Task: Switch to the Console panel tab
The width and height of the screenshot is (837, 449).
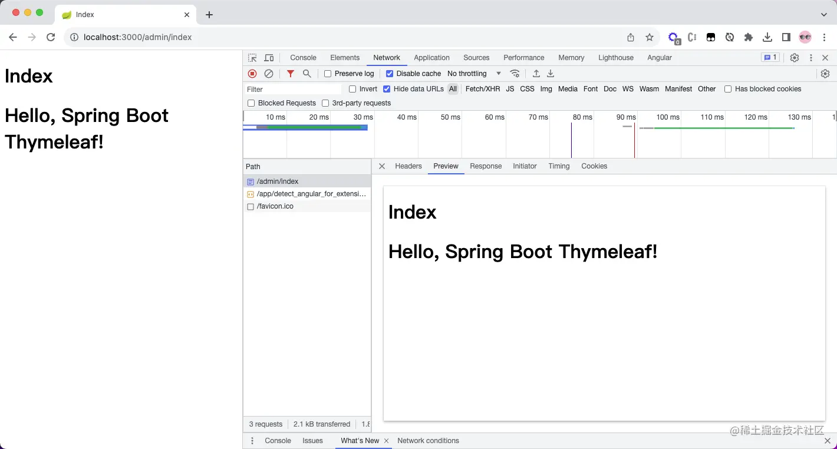Action: click(x=304, y=58)
